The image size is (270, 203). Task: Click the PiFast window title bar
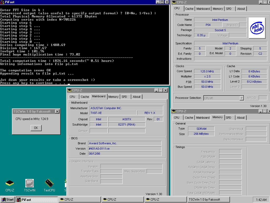tap(78, 2)
